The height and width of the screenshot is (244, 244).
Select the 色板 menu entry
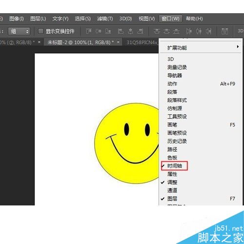[x=201, y=158]
